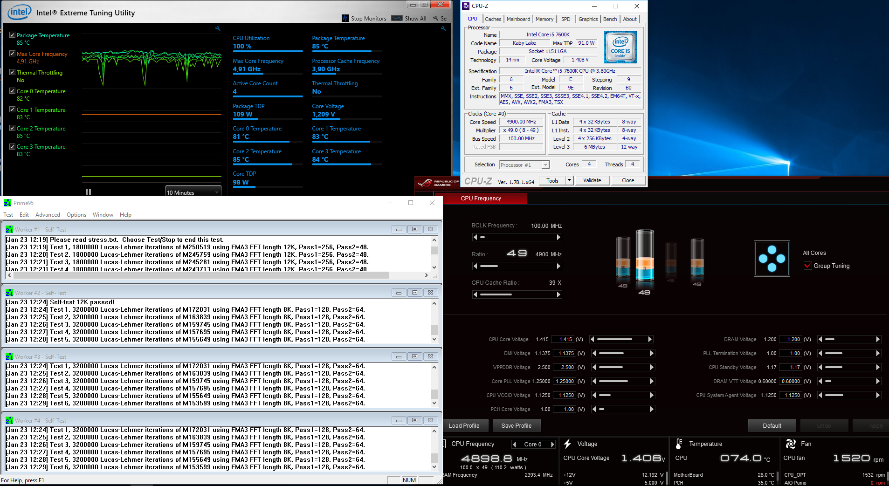
Task: Expand the Tools dropdown arrow in CPU-Z
Action: 569,180
